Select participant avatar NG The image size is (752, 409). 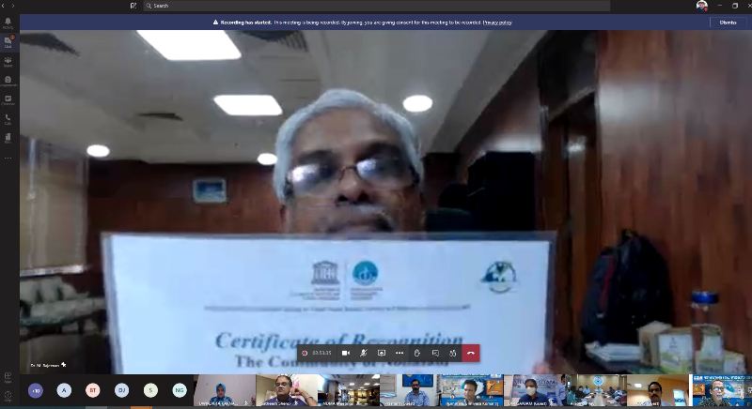point(180,391)
